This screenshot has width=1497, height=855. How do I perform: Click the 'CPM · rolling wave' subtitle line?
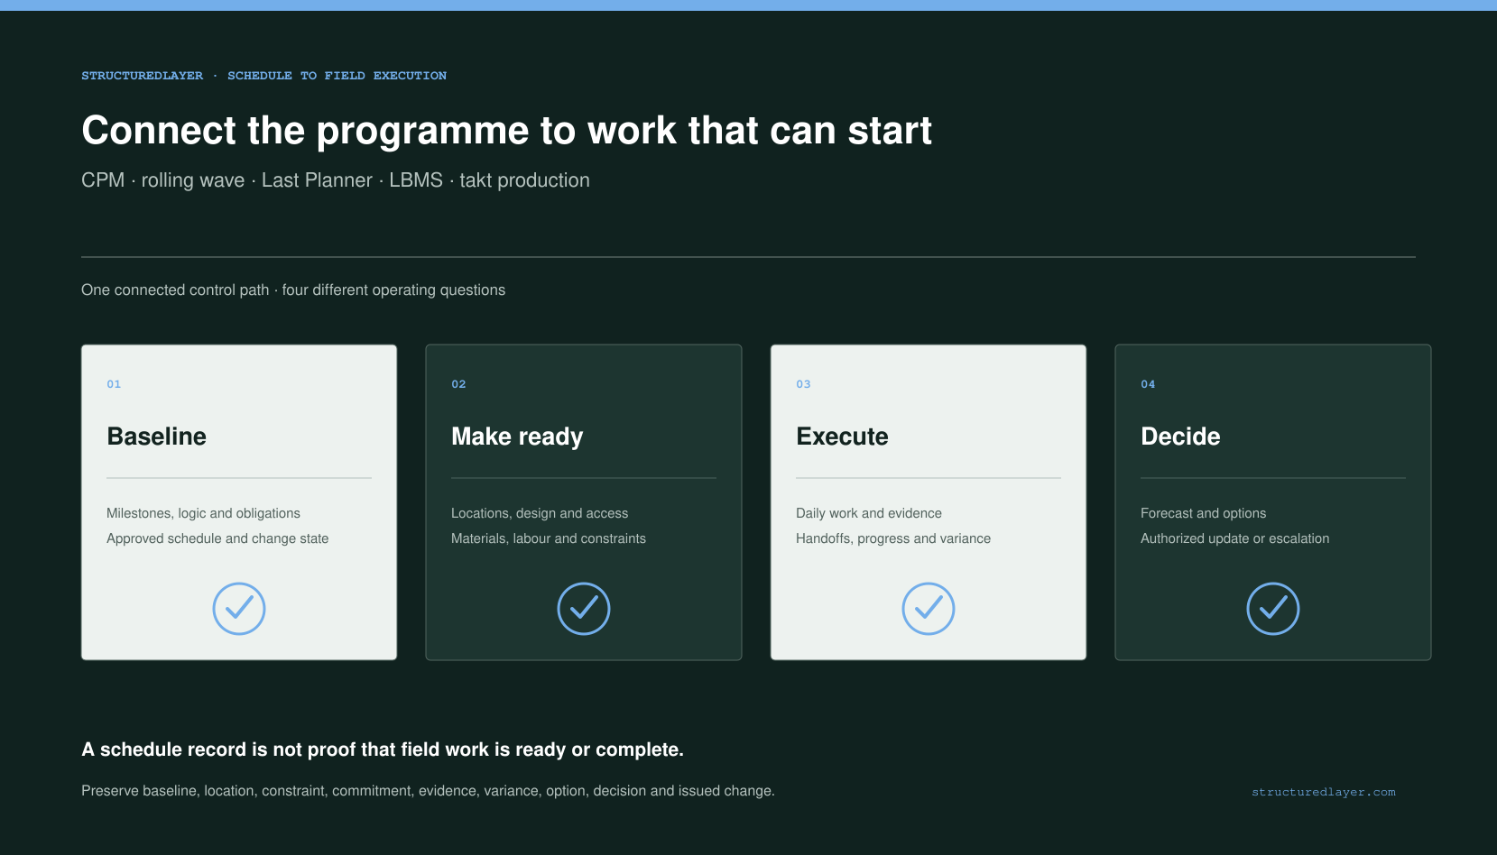coord(336,180)
